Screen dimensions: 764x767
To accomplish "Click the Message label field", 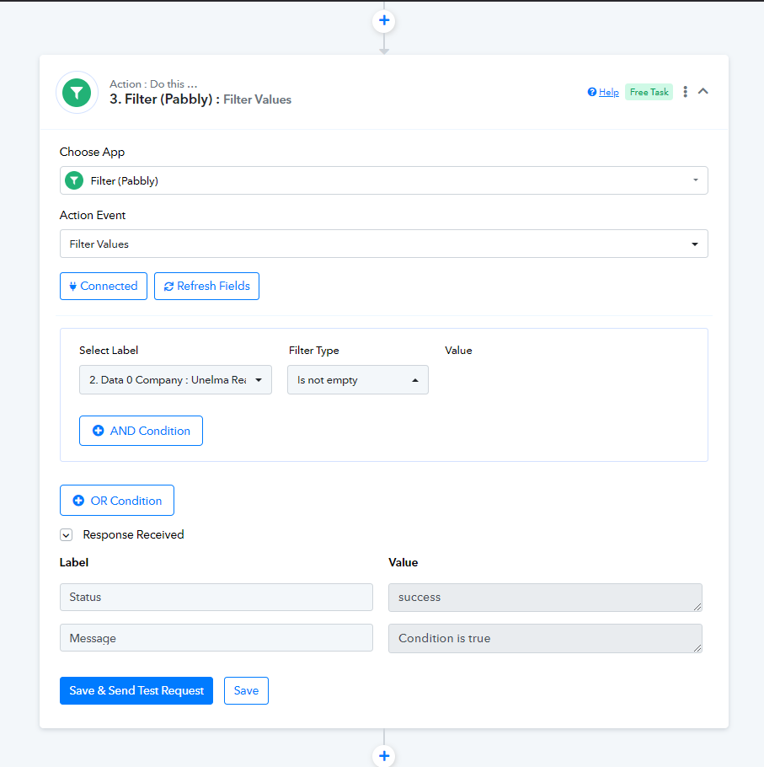I will click(216, 638).
